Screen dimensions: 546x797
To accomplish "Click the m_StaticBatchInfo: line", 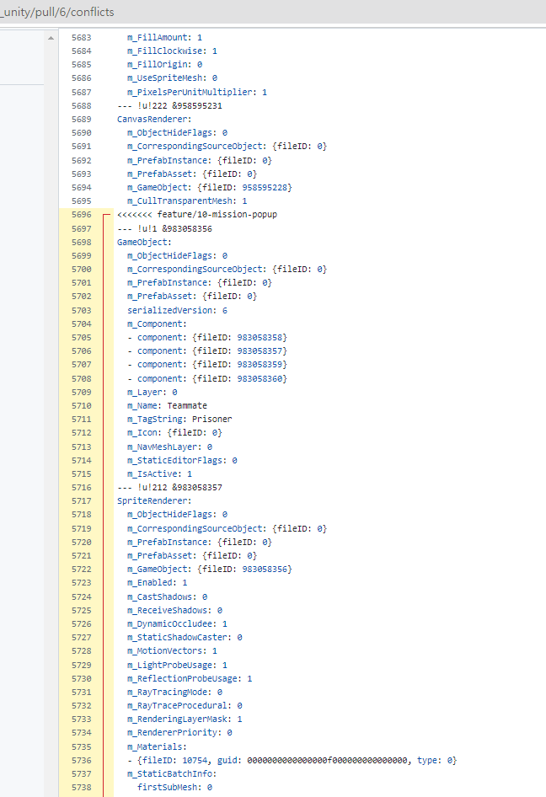I will 172,773.
